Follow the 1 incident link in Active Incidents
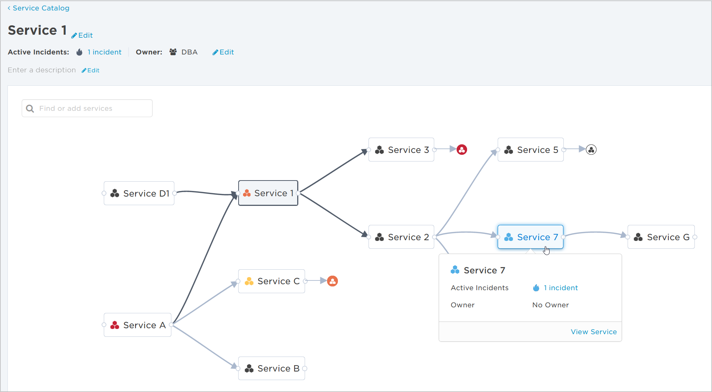This screenshot has height=392, width=712. click(104, 52)
